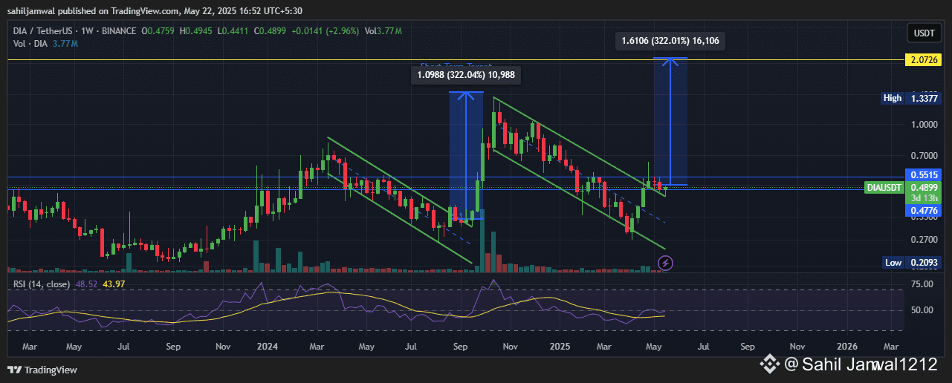Click the 0.7000 price scale value

click(924, 156)
